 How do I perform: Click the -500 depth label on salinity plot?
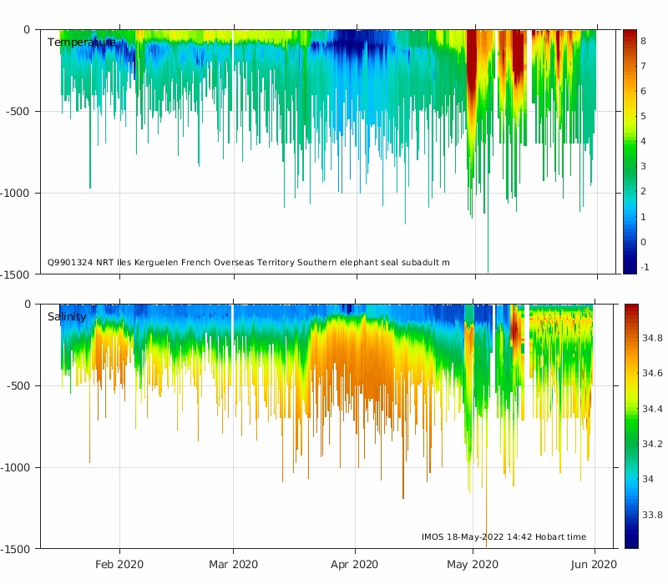click(x=18, y=386)
